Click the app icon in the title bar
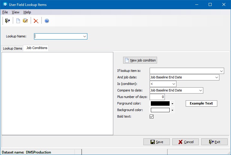Viewport: 231px width, 155px height. coord(4,5)
